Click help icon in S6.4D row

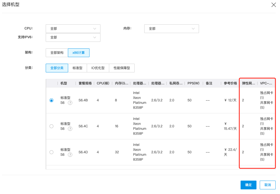click(x=70, y=155)
